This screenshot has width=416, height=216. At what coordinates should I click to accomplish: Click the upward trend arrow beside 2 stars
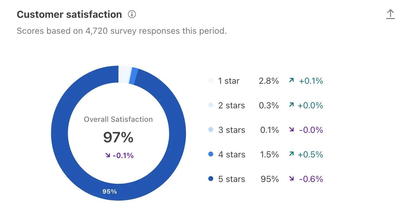point(291,105)
